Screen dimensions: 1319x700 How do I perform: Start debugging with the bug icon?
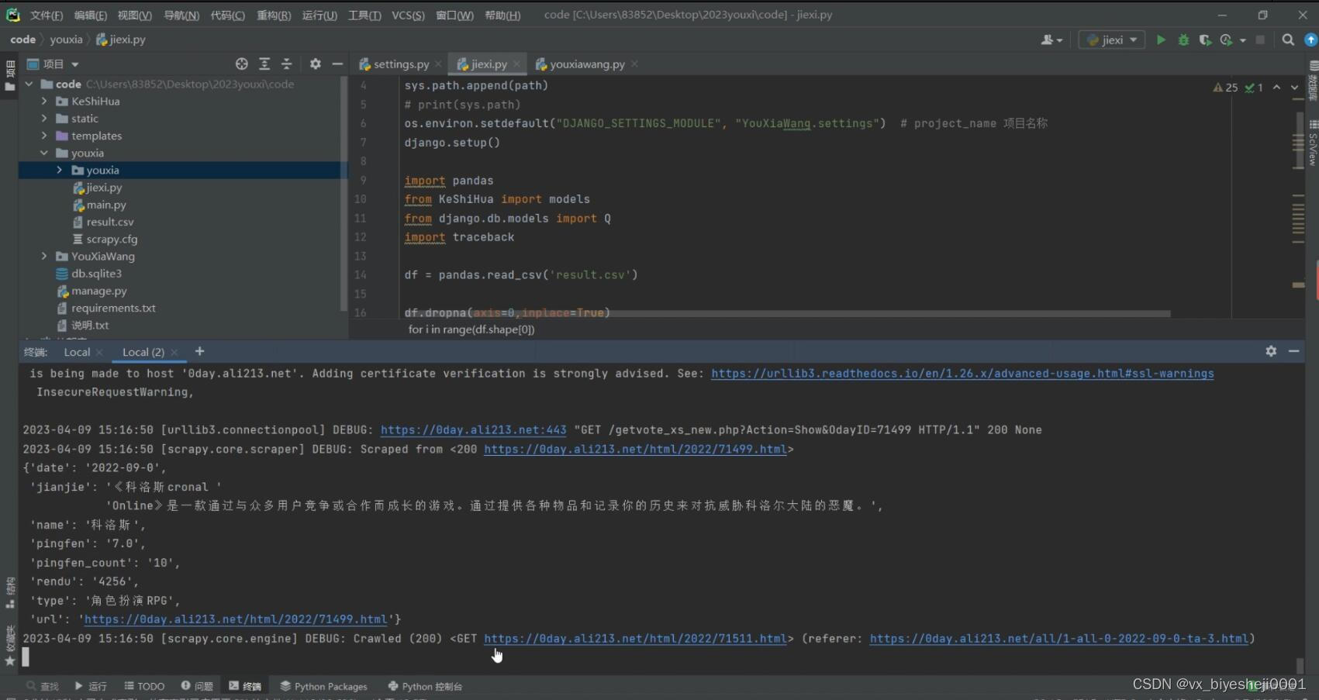pos(1183,40)
